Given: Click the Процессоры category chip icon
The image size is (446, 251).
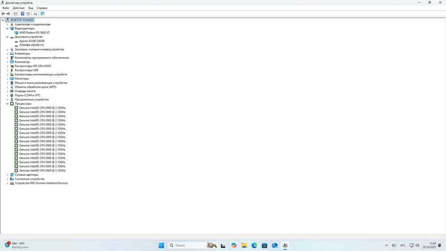Looking at the screenshot, I should point(12,104).
